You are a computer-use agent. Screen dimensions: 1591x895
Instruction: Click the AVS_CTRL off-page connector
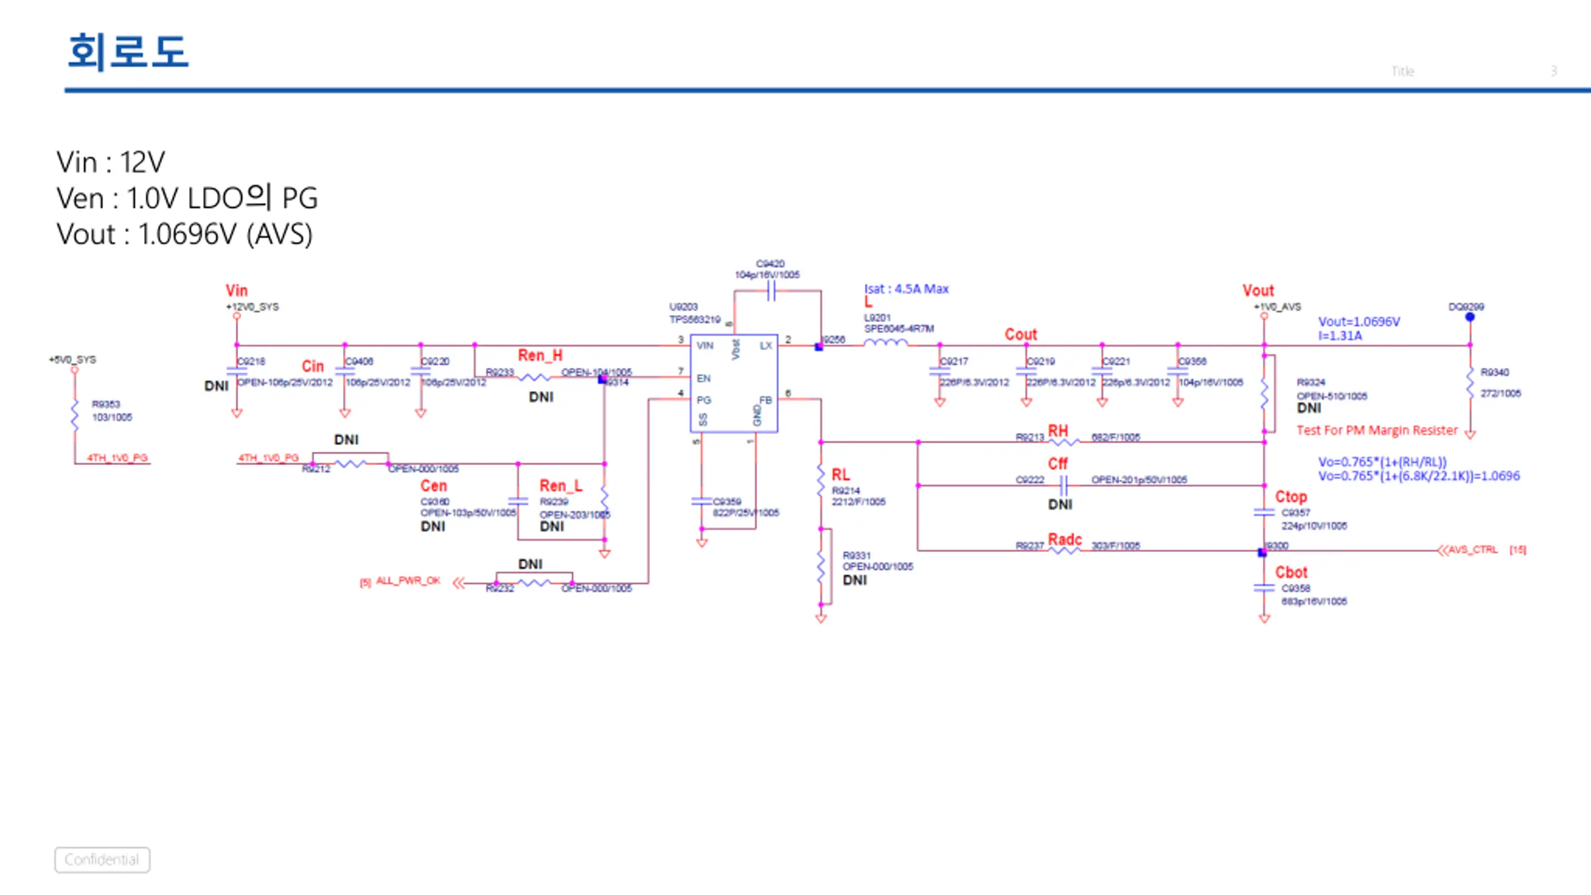(x=1467, y=550)
